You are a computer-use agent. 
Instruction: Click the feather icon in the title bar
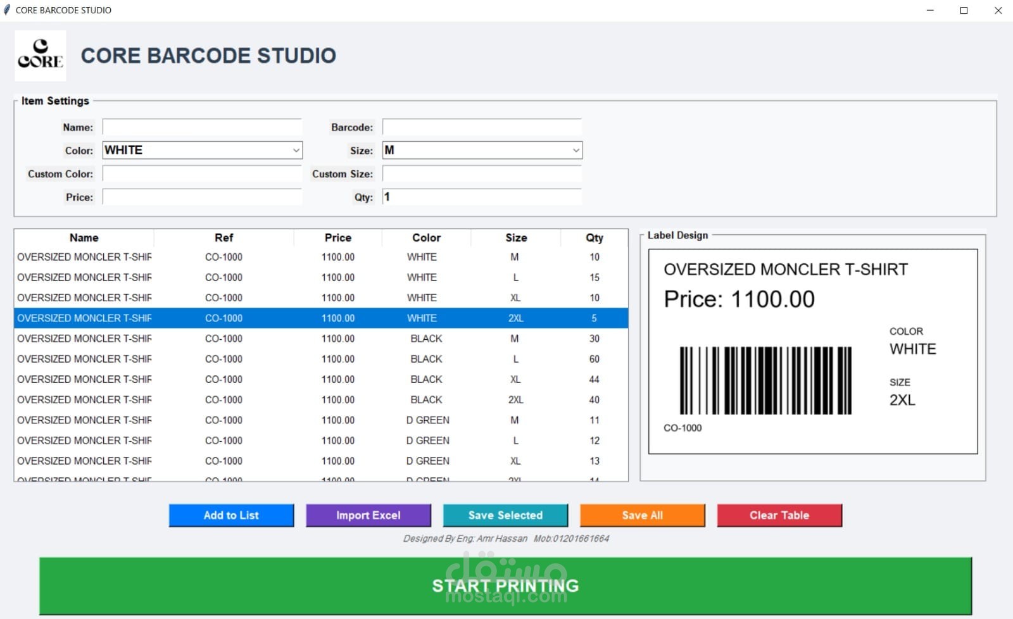click(7, 10)
